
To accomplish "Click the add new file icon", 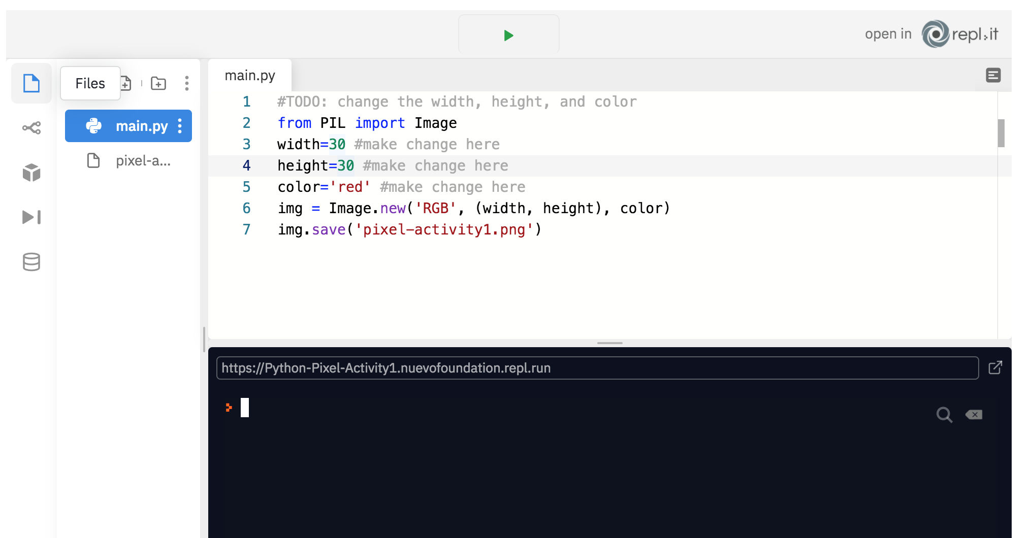I will tap(126, 83).
